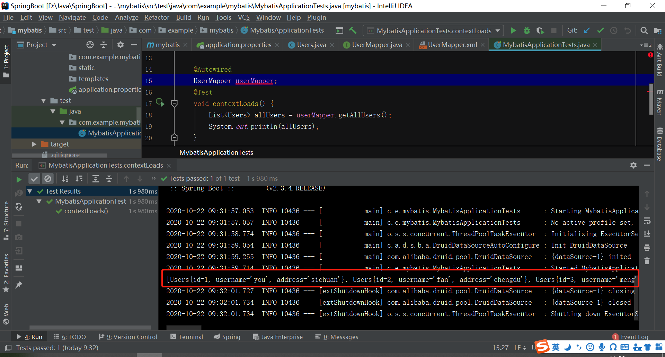Toggle alphabetical sorting of test results
The height and width of the screenshot is (357, 665).
(65, 179)
